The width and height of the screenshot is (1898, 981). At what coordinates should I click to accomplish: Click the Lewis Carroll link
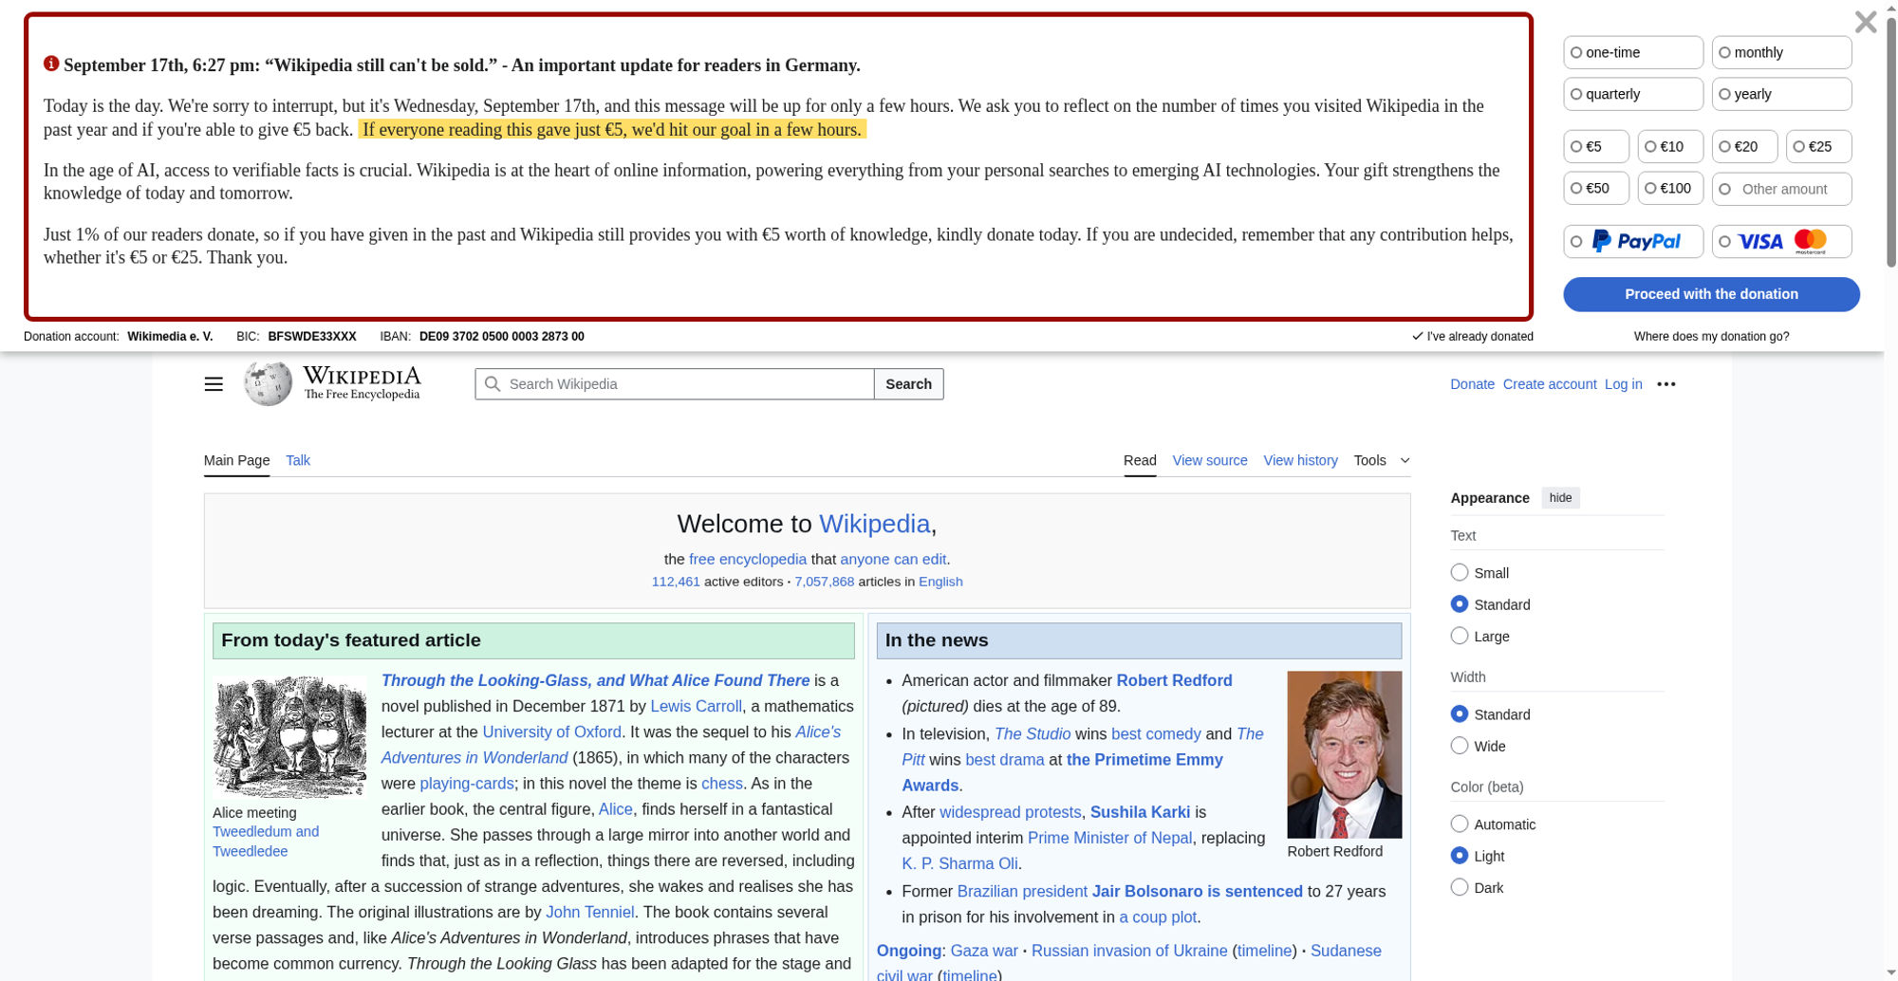(x=696, y=706)
